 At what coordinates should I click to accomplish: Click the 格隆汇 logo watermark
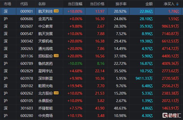pyautogui.click(x=171, y=115)
